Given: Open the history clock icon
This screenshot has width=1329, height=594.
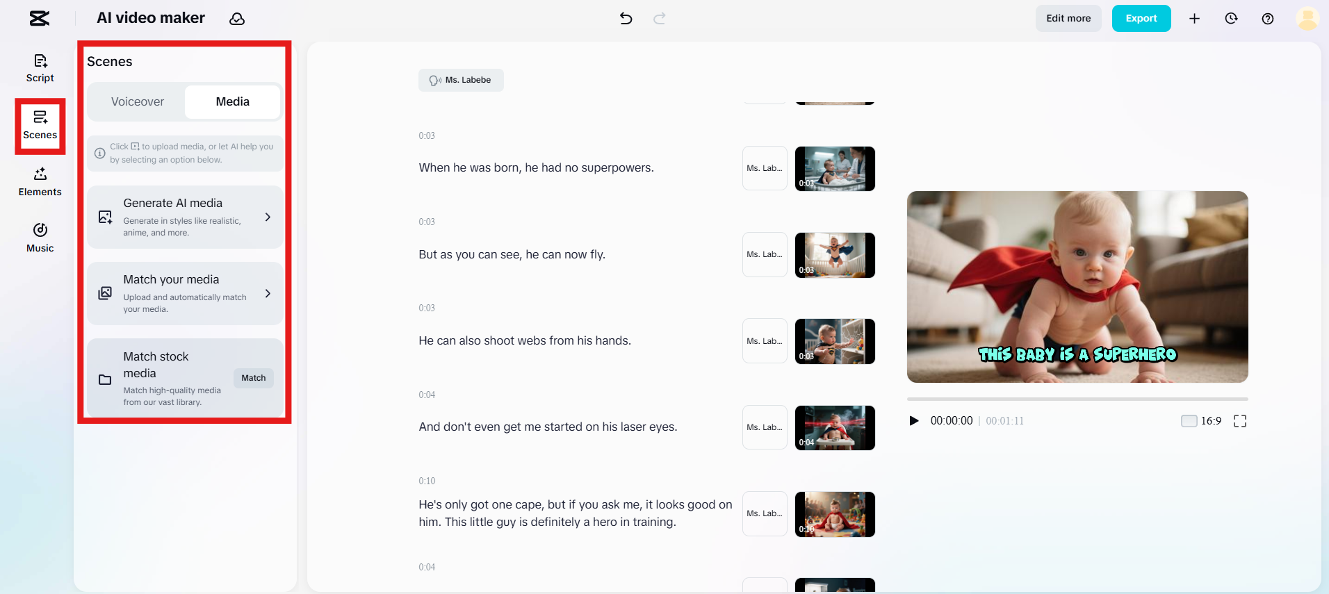Looking at the screenshot, I should coord(1231,19).
